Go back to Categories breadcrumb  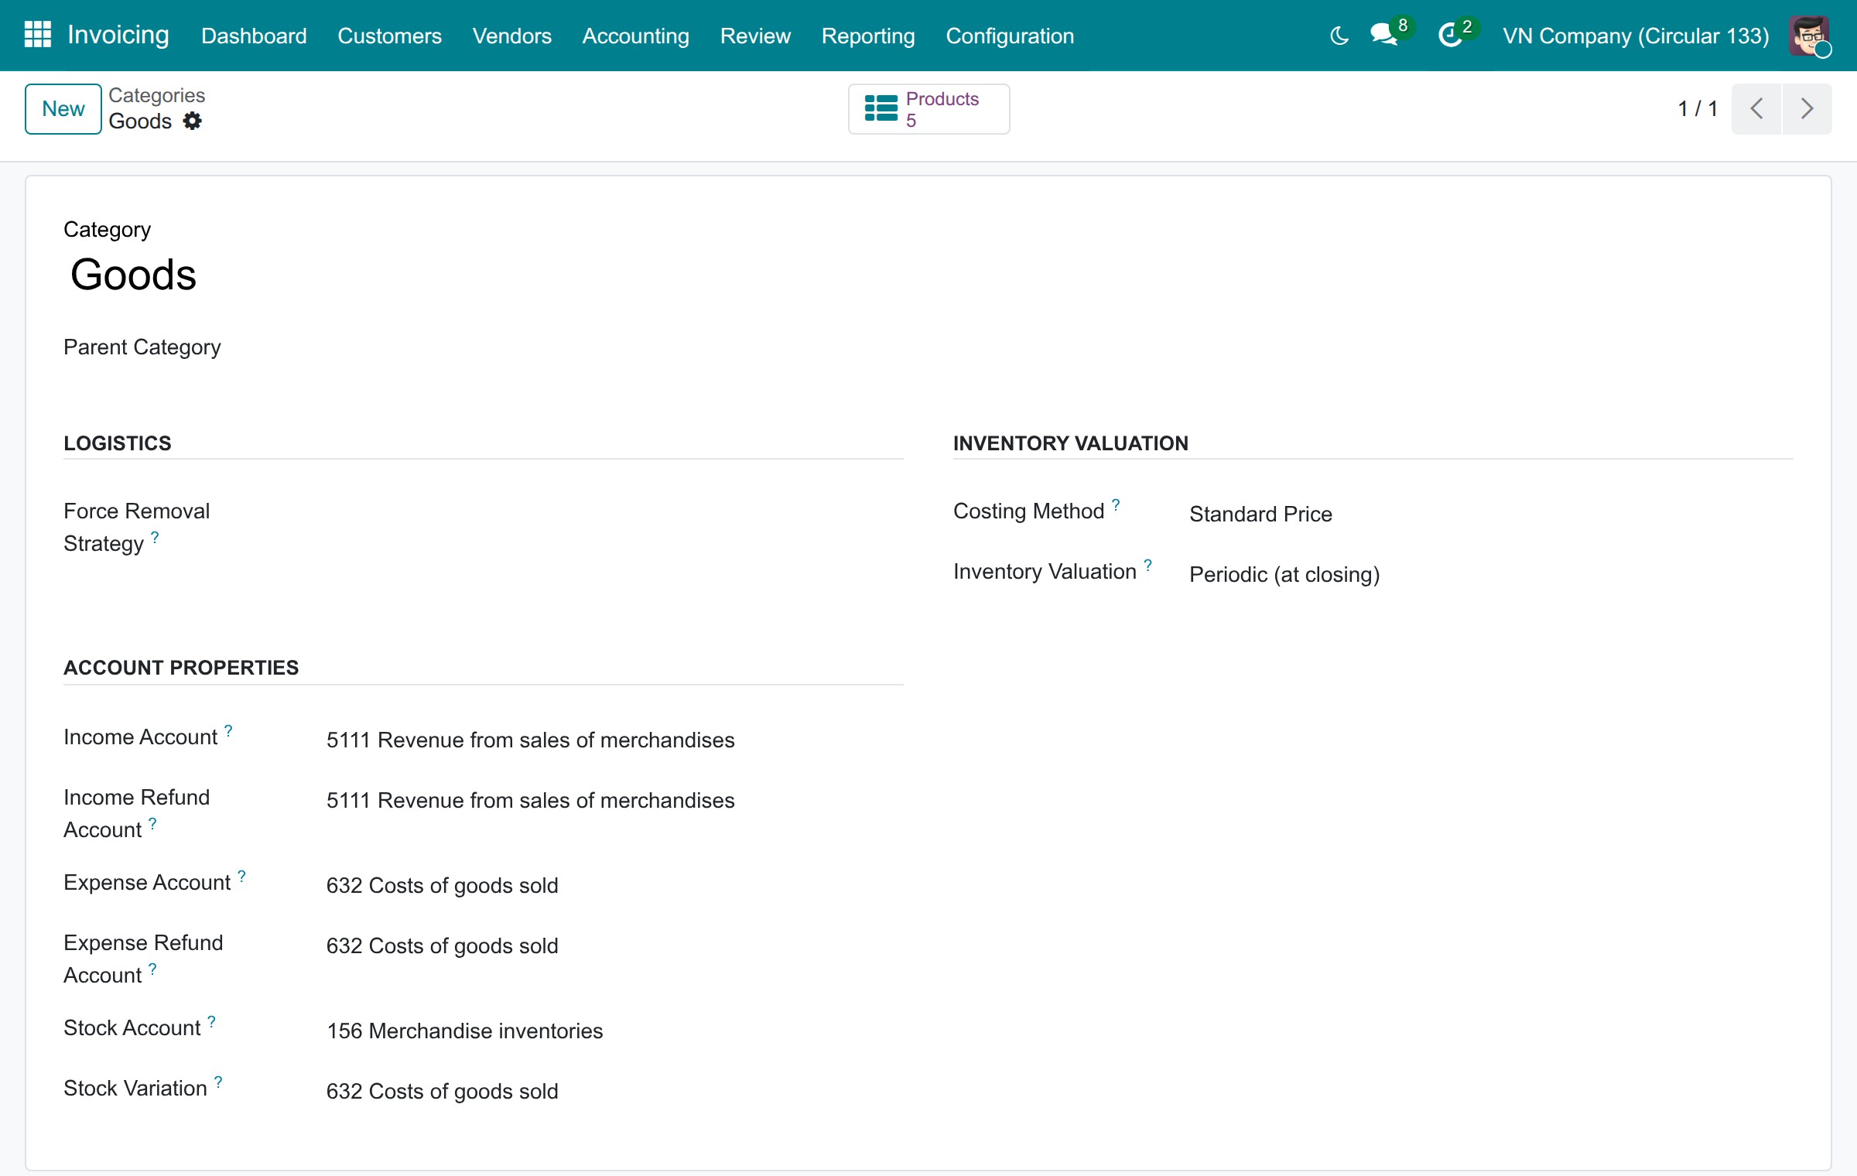pyautogui.click(x=156, y=95)
